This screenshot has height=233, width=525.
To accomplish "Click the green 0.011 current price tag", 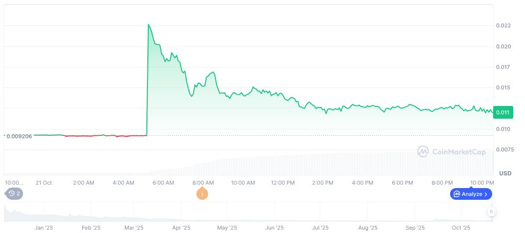I will tap(503, 112).
